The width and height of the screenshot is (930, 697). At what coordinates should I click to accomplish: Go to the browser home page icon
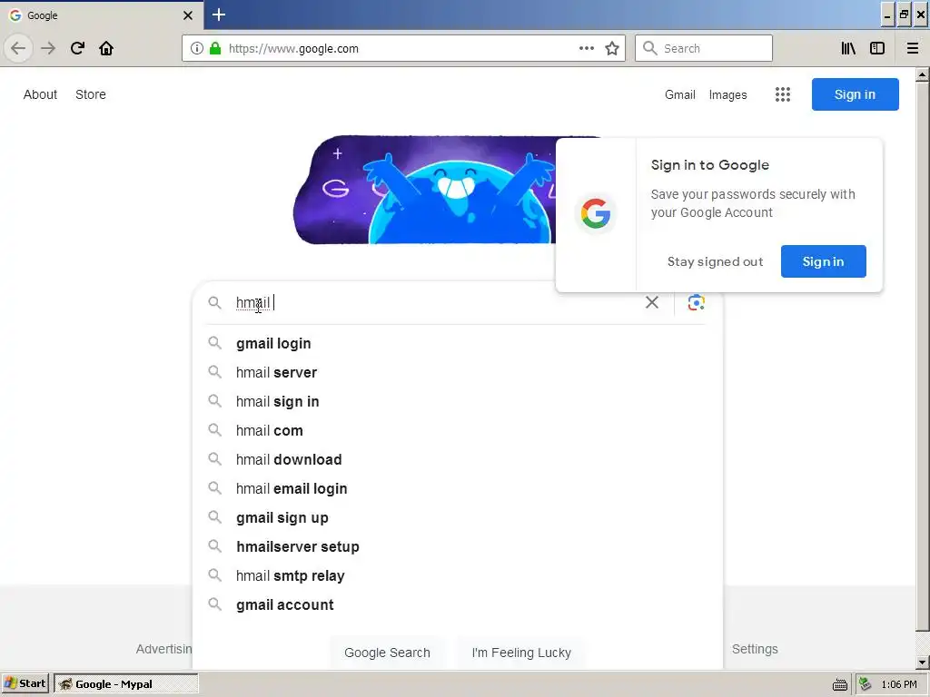[x=106, y=48]
